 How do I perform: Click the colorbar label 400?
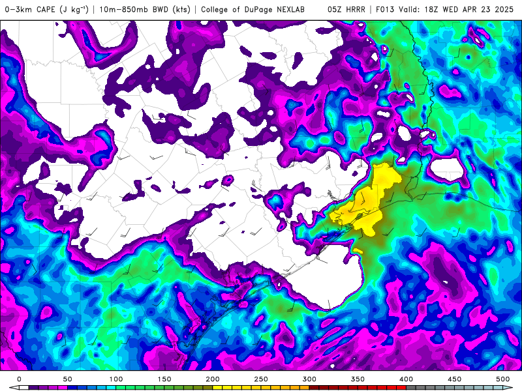click(406, 379)
